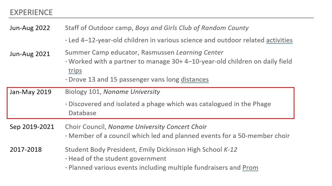This screenshot has height=186, width=332.
Task: Click the Sep 2019-2021 date
Action: [x=32, y=127]
